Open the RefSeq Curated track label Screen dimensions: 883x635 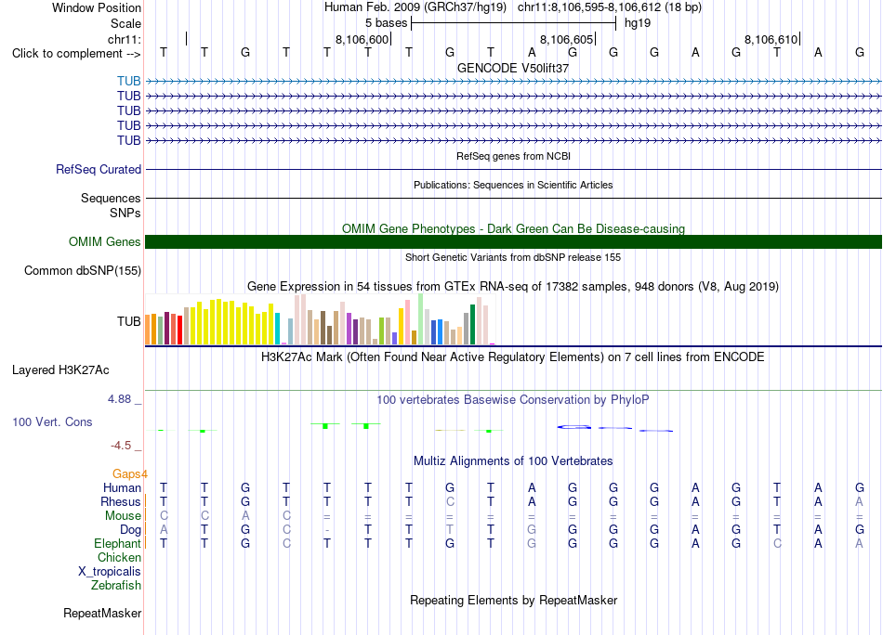click(99, 169)
